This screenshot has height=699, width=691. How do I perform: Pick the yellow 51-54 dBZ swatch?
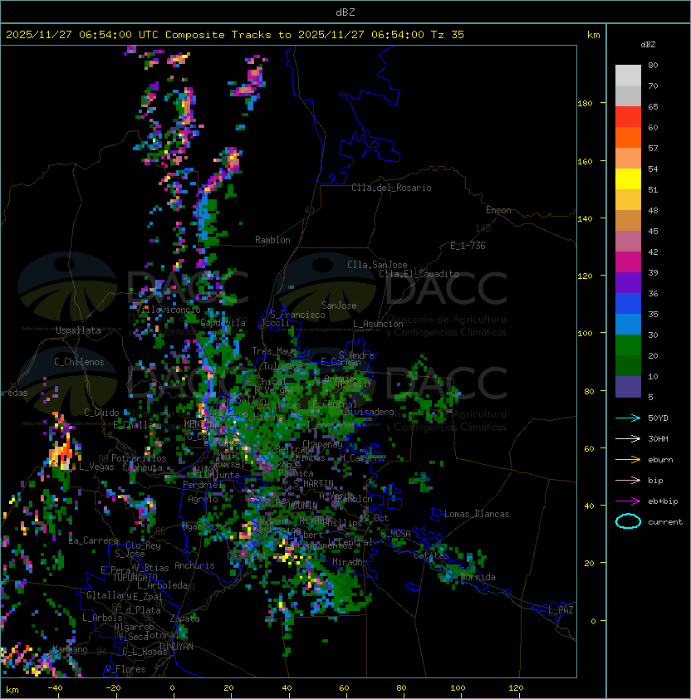(x=628, y=179)
